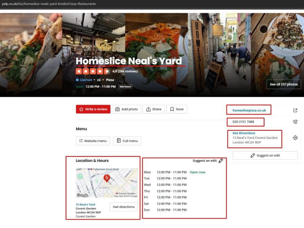Open homeslicepizza.co.uk website link
Viewport: 304px width, 228px height.
point(249,110)
